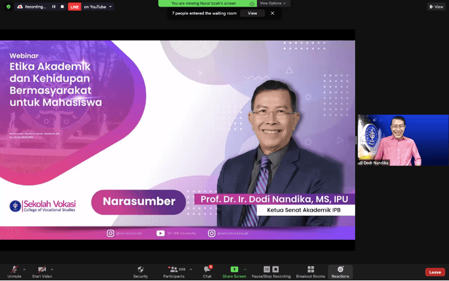The image size is (449, 281).
Task: Expand audio options arrow beside Unmute
Action: click(25, 269)
